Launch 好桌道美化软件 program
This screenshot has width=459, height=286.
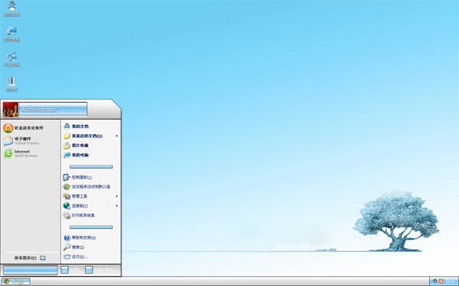click(x=24, y=128)
